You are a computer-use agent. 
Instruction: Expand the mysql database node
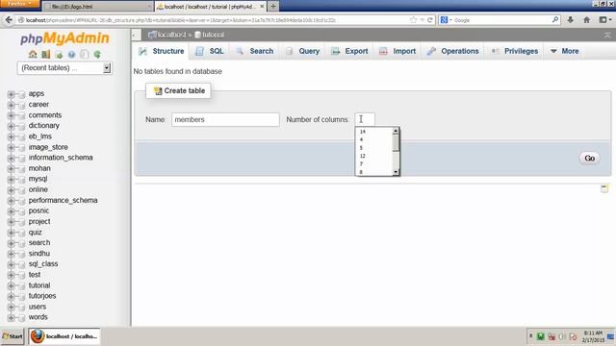coord(11,180)
